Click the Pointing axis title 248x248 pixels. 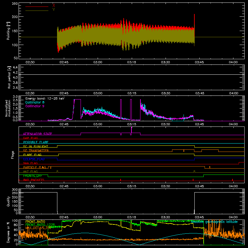coord(8,31)
